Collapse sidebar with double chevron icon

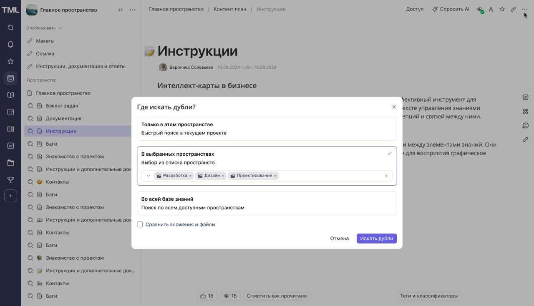click(x=120, y=10)
